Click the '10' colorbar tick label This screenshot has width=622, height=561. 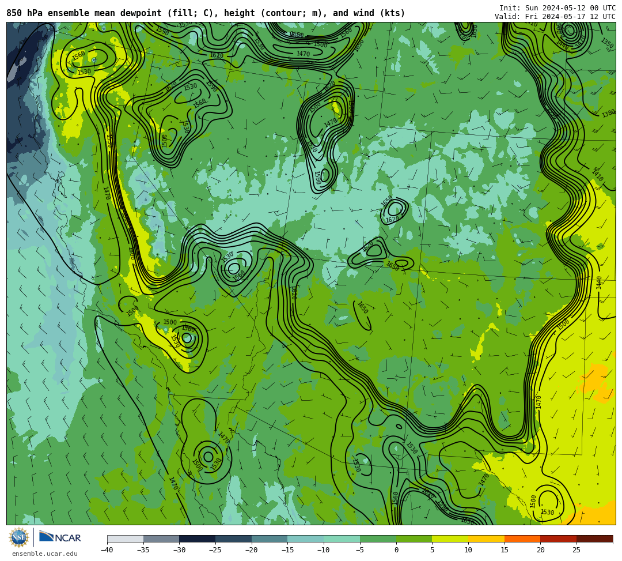(x=468, y=550)
